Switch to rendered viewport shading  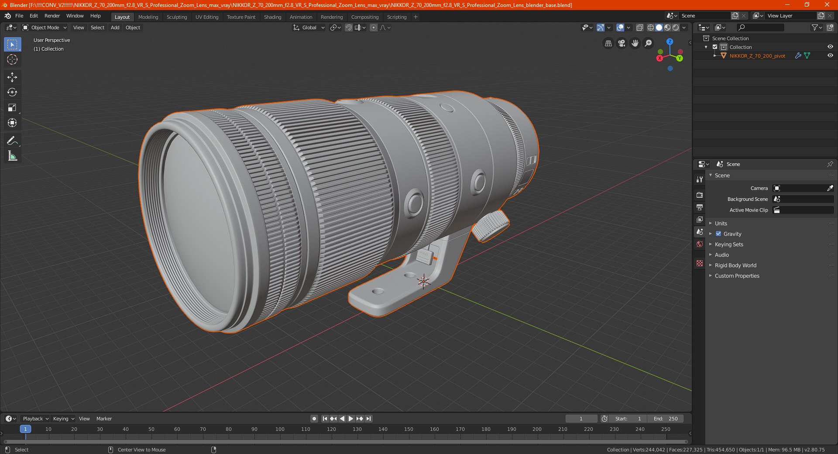[676, 28]
